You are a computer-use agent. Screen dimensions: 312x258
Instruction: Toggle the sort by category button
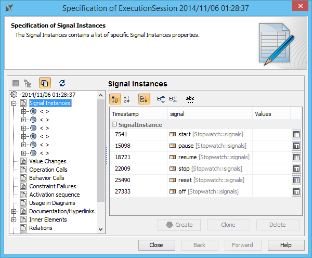point(144,99)
